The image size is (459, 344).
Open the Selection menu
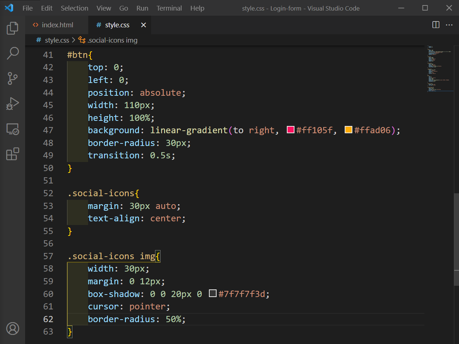point(75,8)
